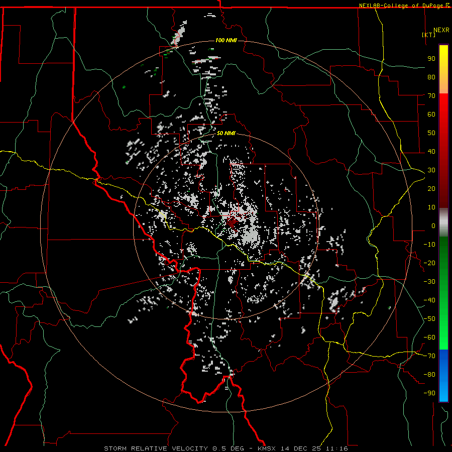Screen dimensions: 452x452
Task: Click the -70 scale tick label
Action: tap(429, 356)
